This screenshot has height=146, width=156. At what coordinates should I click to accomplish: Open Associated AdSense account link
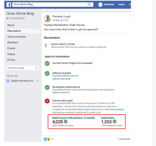point(65,76)
